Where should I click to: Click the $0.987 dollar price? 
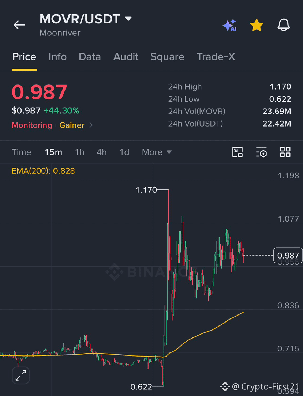pos(26,111)
